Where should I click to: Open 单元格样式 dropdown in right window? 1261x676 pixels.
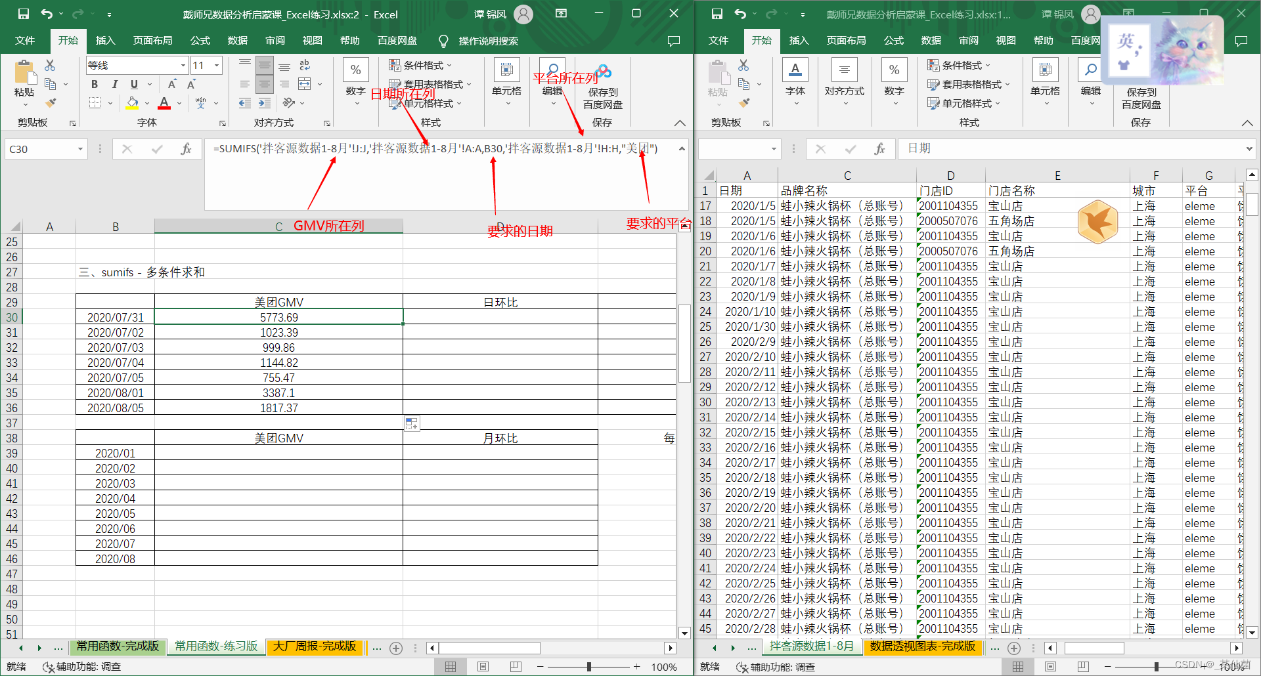(963, 103)
